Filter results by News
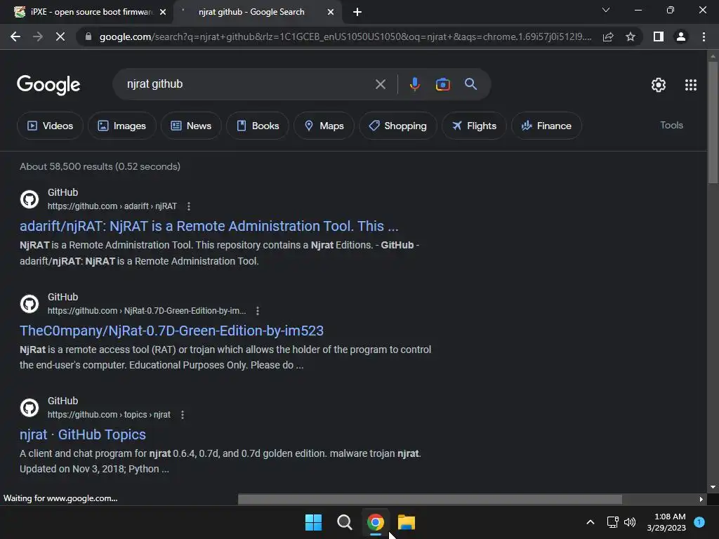This screenshot has width=719, height=539. (x=191, y=126)
